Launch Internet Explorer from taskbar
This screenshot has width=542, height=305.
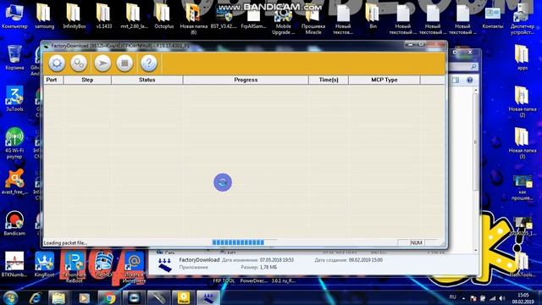[x=36, y=298]
